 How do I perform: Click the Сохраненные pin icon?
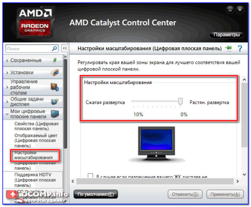55,60
